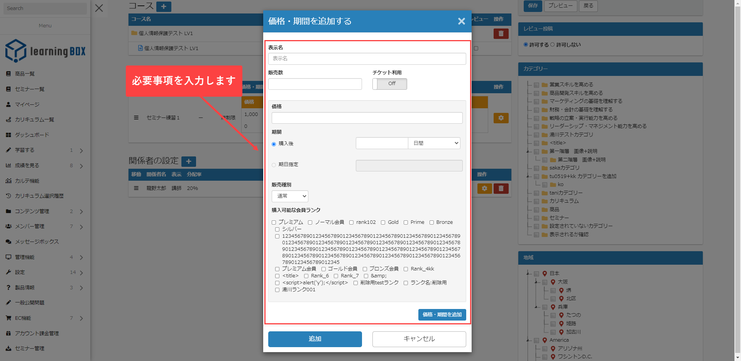The image size is (741, 361).
Task: Select the 期日指定 radio button
Action: [274, 165]
